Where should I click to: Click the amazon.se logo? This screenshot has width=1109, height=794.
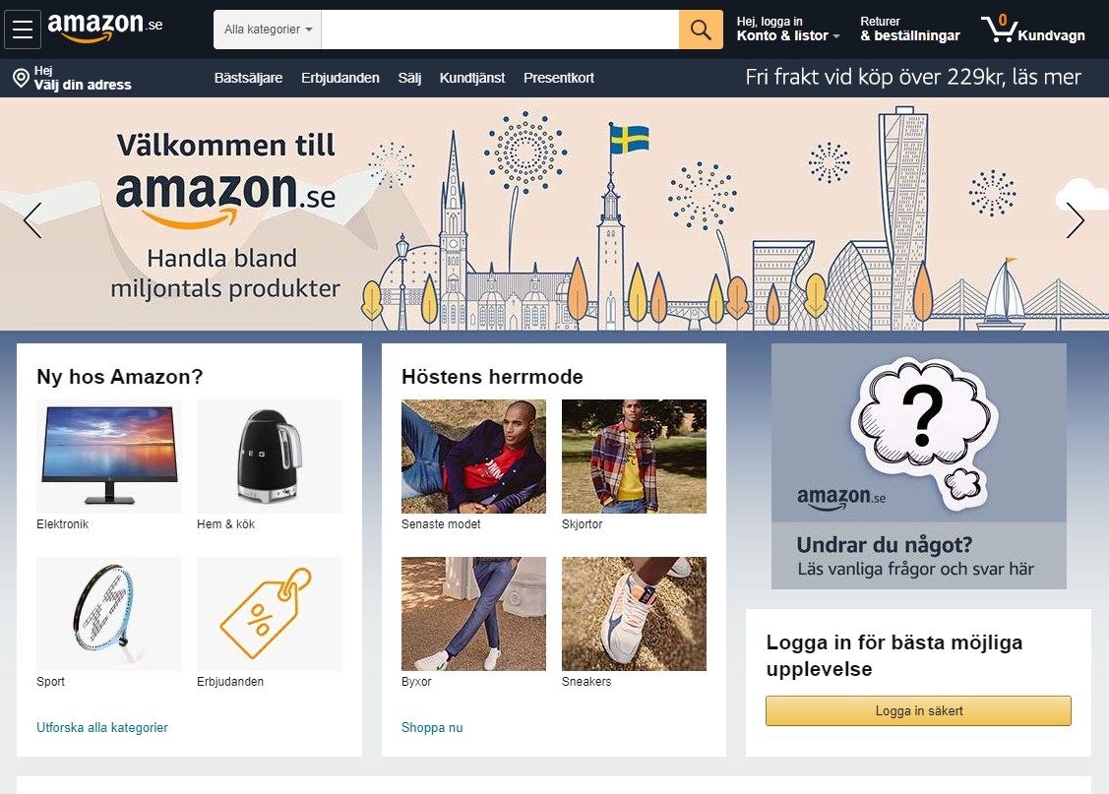[104, 29]
